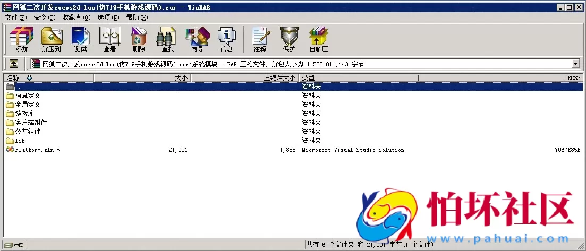This screenshot has width=586, height=251.
Task: Click the WinRAR title bar app icon
Action: pos(6,7)
